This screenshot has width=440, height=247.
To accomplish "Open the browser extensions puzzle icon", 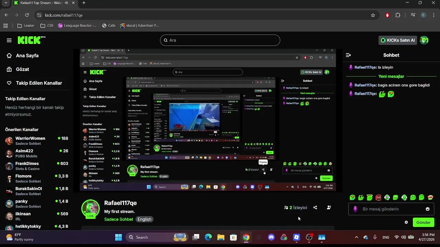I will click(x=398, y=15).
